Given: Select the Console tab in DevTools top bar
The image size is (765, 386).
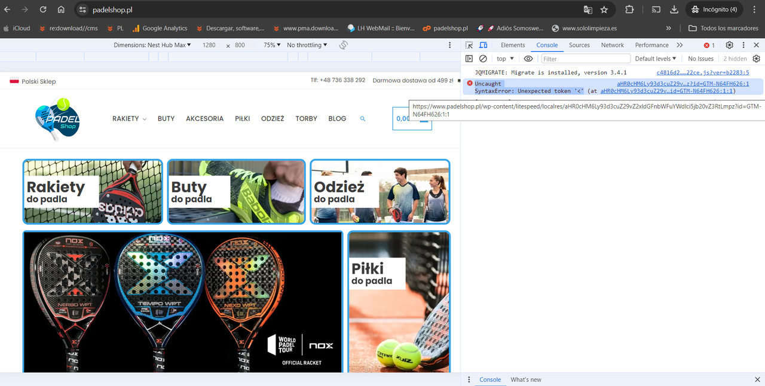Looking at the screenshot, I should 547,45.
